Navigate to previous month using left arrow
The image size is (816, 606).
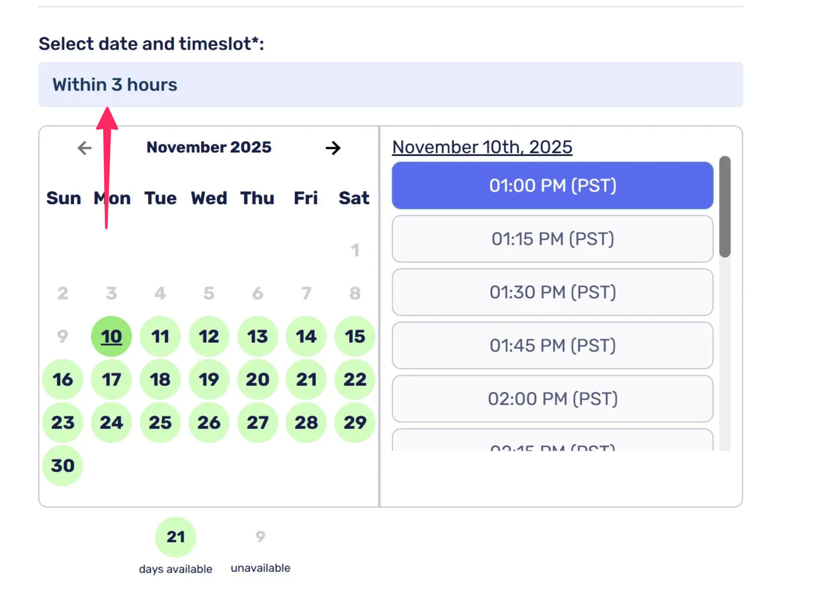84,148
